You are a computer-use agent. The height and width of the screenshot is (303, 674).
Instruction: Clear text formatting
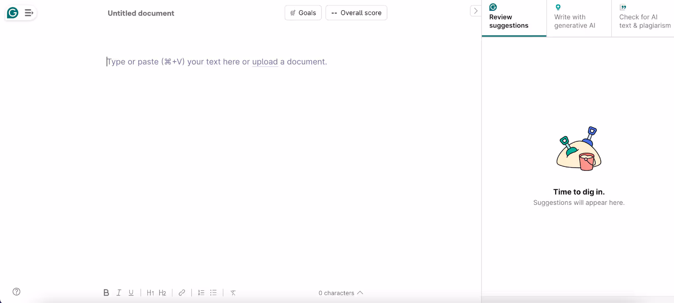(x=233, y=292)
